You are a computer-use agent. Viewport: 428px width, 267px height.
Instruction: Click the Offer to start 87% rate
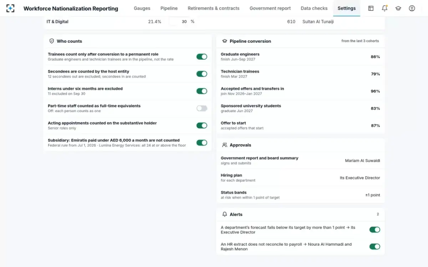375,125
